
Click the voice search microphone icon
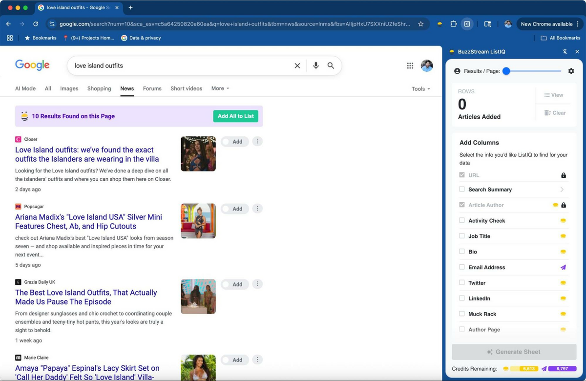(x=316, y=65)
